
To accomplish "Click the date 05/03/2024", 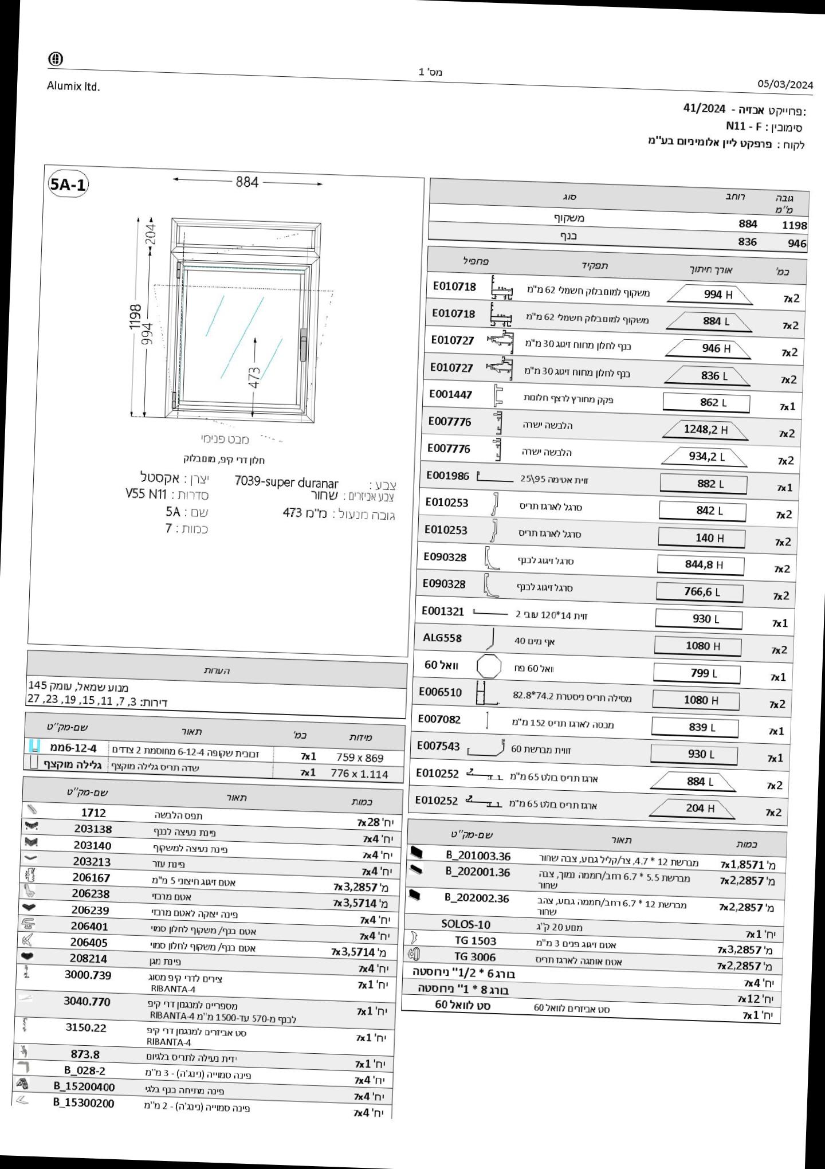I will click(785, 85).
